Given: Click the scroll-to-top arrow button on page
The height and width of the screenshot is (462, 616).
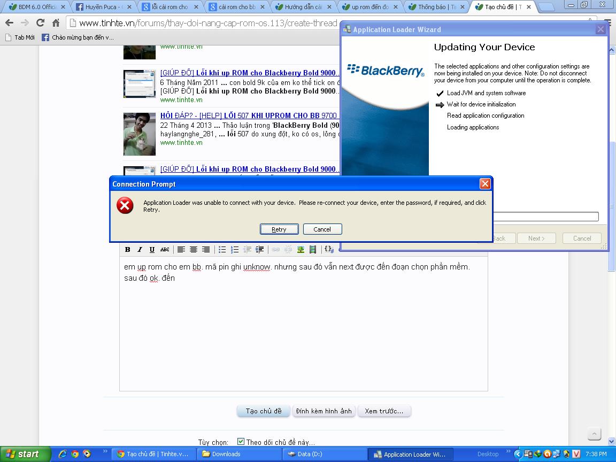Looking at the screenshot, I should tap(595, 434).
